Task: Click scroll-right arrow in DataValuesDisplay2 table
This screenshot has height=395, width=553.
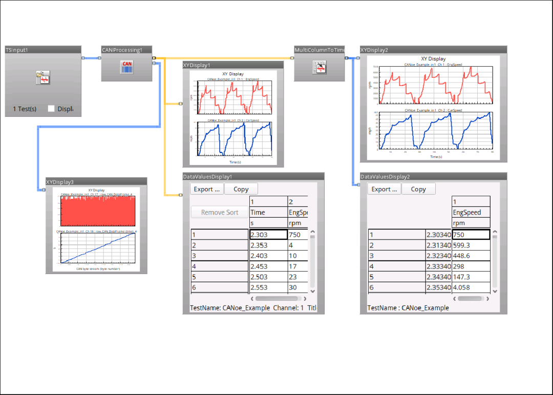Action: pos(488,299)
